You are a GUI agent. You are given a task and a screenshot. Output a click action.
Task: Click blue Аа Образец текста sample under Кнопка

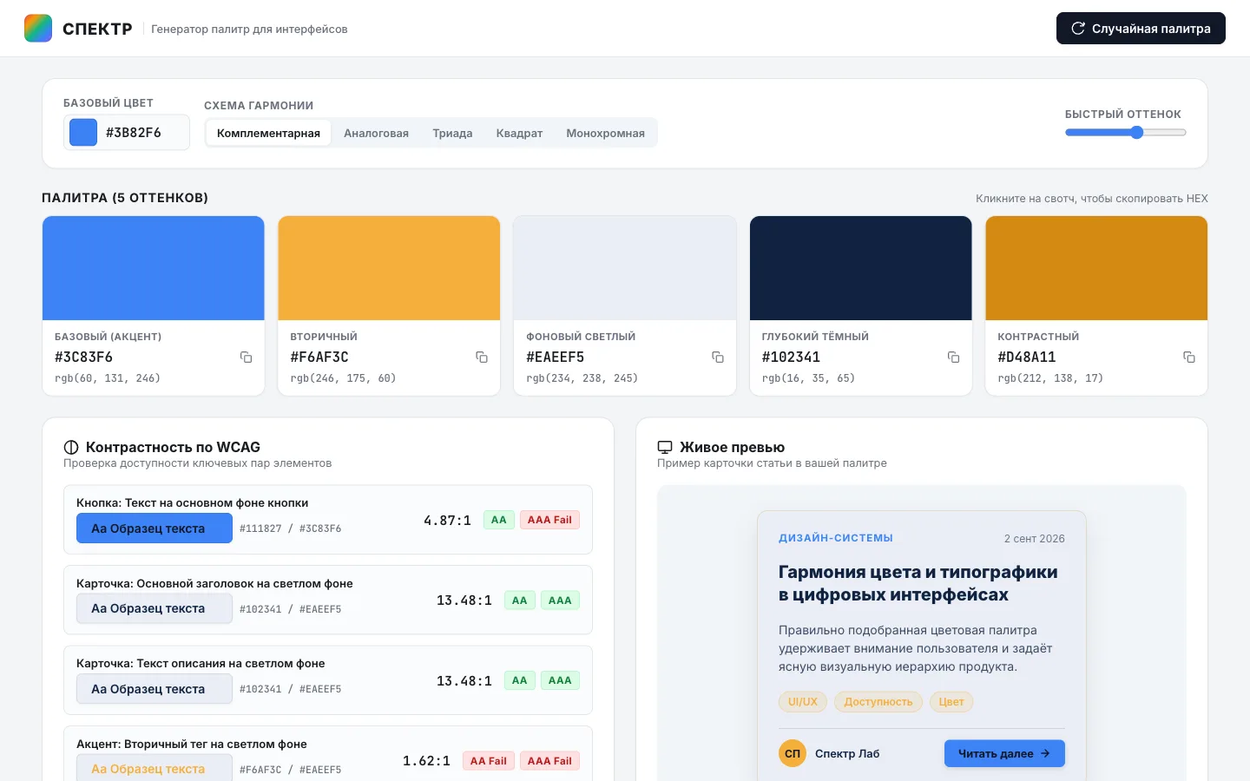pos(155,528)
